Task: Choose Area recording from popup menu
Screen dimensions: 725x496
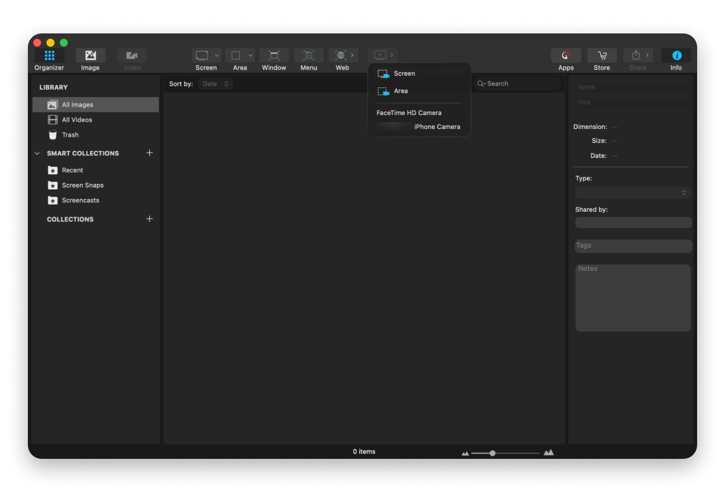Action: point(419,91)
